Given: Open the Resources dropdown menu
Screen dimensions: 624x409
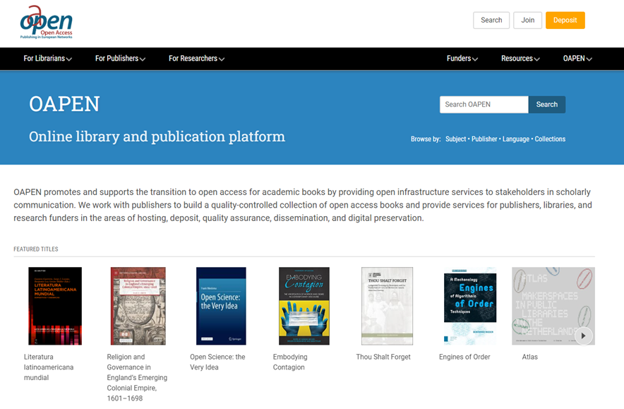Looking at the screenshot, I should tap(520, 59).
